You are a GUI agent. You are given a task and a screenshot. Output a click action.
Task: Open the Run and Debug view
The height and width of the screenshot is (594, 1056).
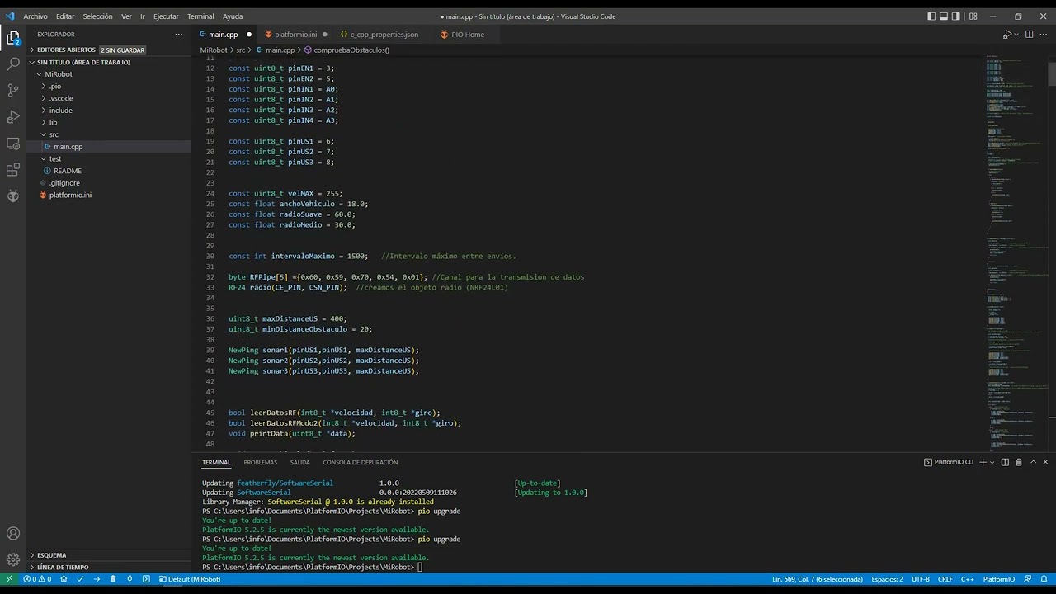click(13, 116)
